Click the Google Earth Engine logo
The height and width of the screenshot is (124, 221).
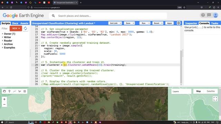point(23,15)
